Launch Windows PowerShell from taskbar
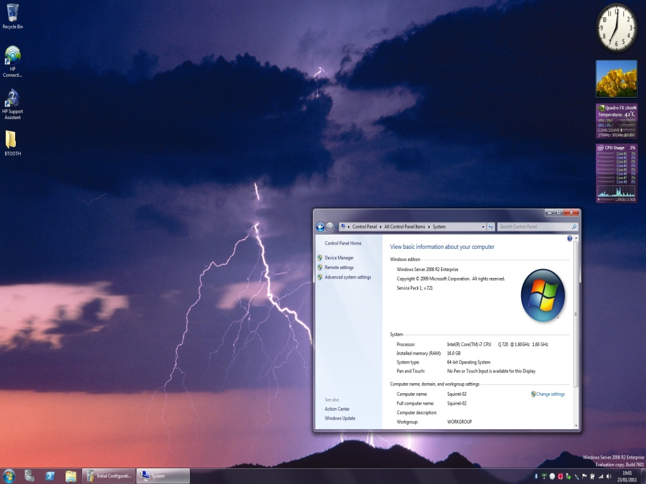The image size is (646, 484). 50,476
